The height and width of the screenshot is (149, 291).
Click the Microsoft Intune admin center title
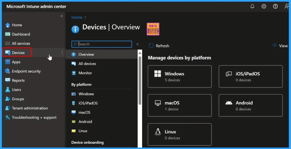coord(36,7)
